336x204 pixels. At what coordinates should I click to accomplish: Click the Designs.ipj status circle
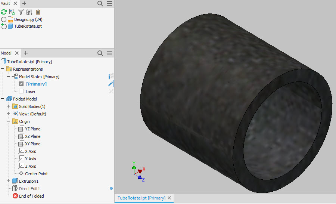tap(4, 19)
